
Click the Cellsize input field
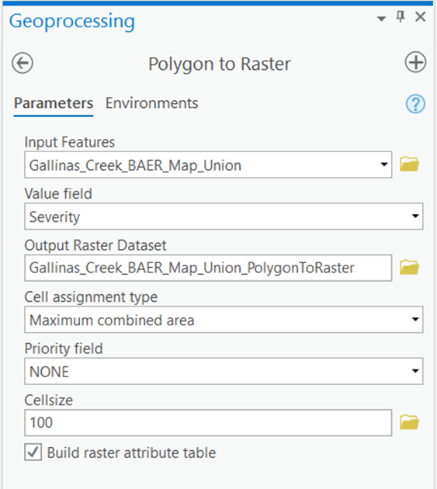208,422
